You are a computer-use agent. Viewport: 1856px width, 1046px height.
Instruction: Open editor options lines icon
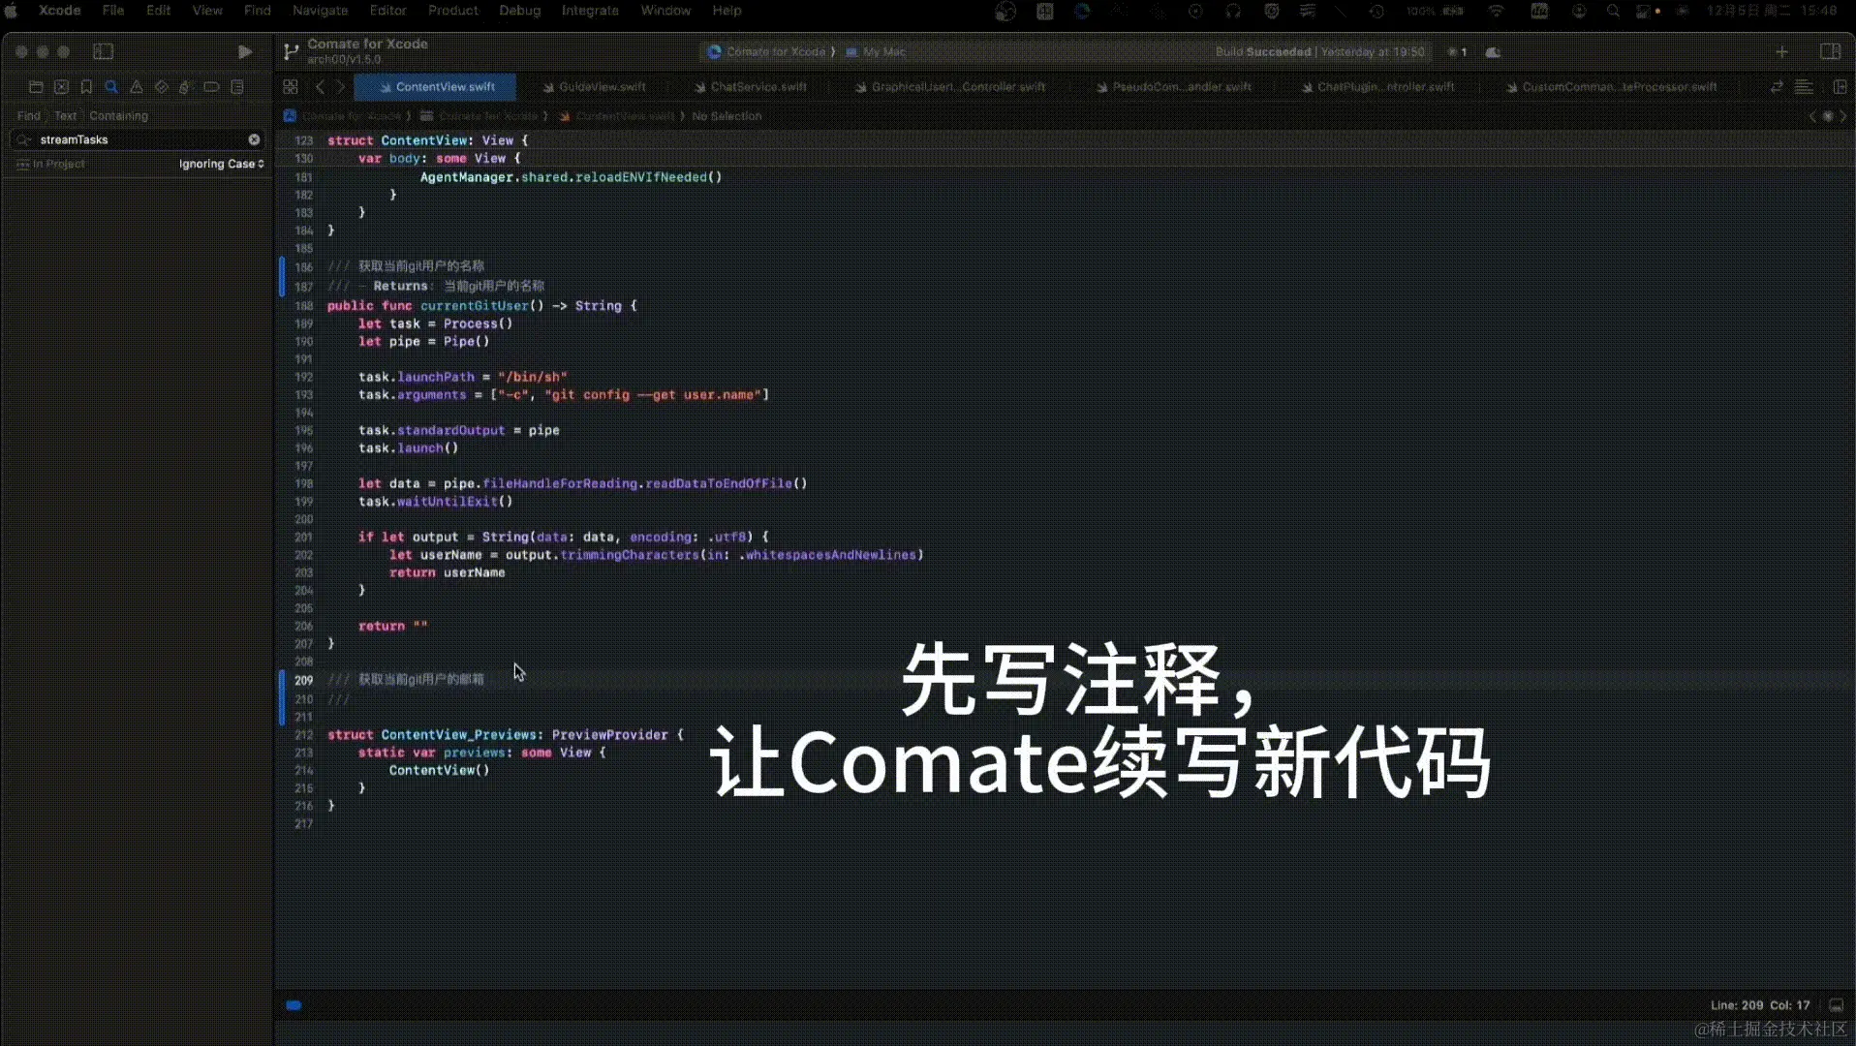pos(1804,87)
